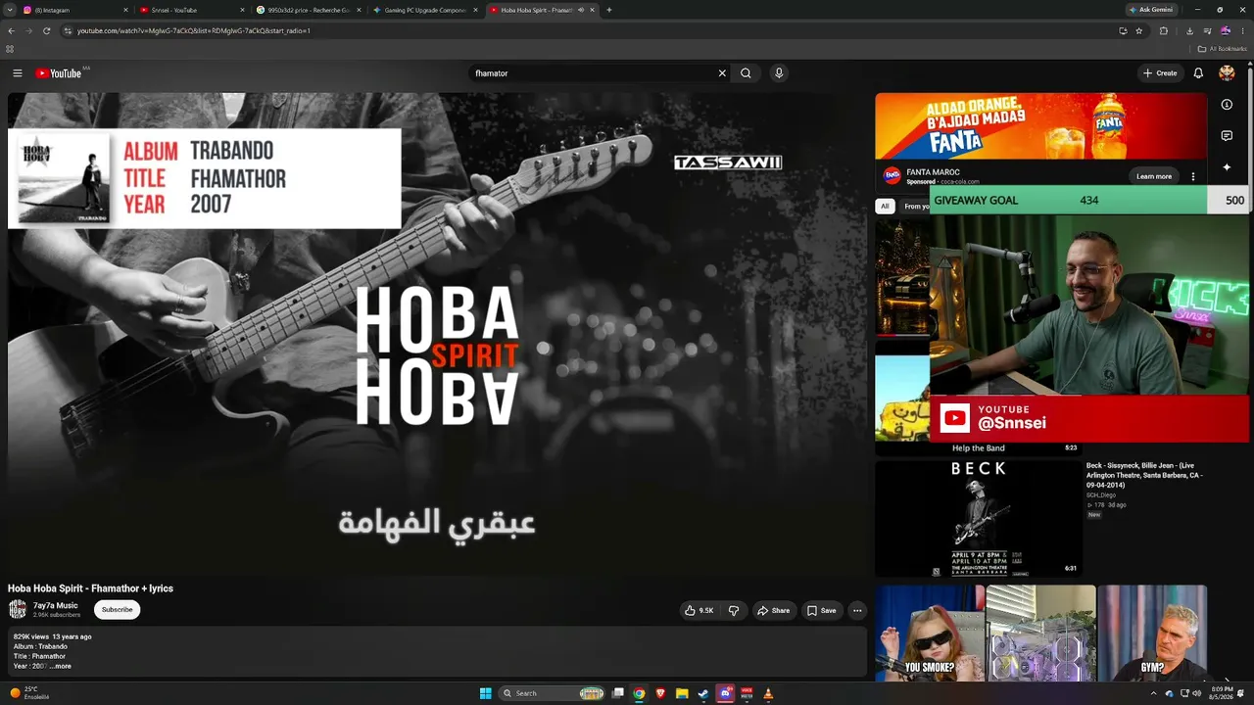The height and width of the screenshot is (705, 1254).
Task: Click the Chrome address bar URL
Action: (x=194, y=30)
